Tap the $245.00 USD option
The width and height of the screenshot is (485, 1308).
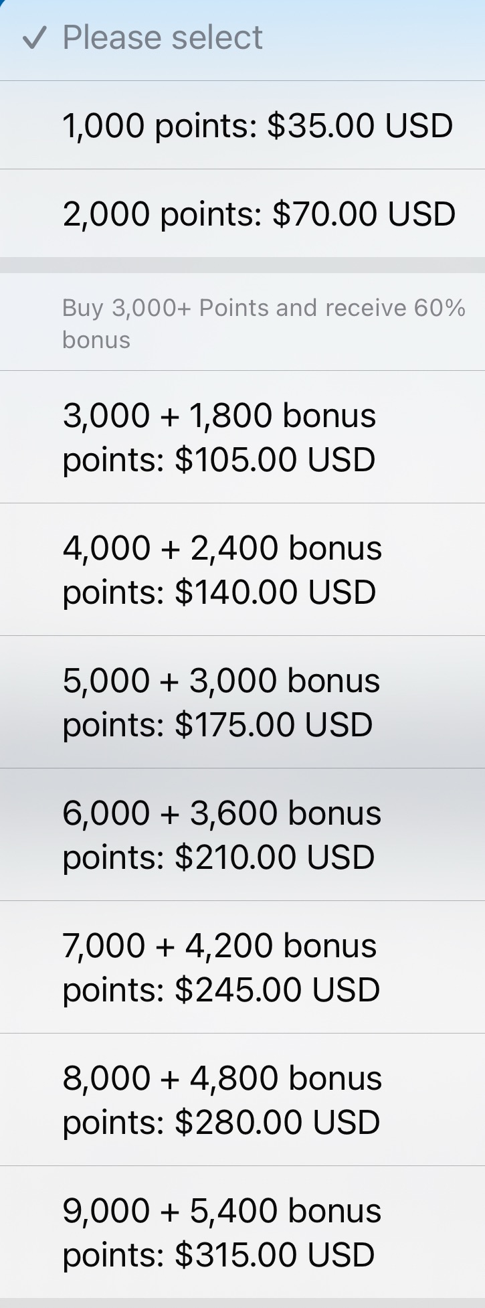pyautogui.click(x=277, y=990)
